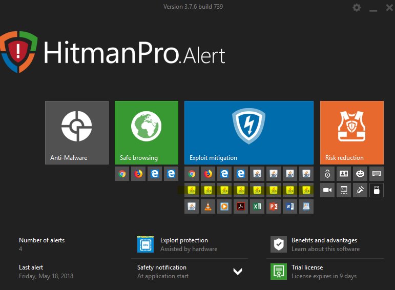Select the Word icon
Viewport: 395px width, 290px height.
point(290,206)
